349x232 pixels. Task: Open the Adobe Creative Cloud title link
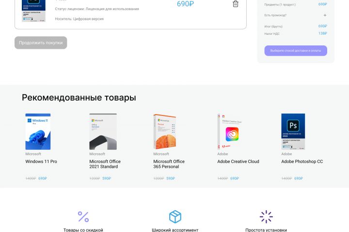238,161
